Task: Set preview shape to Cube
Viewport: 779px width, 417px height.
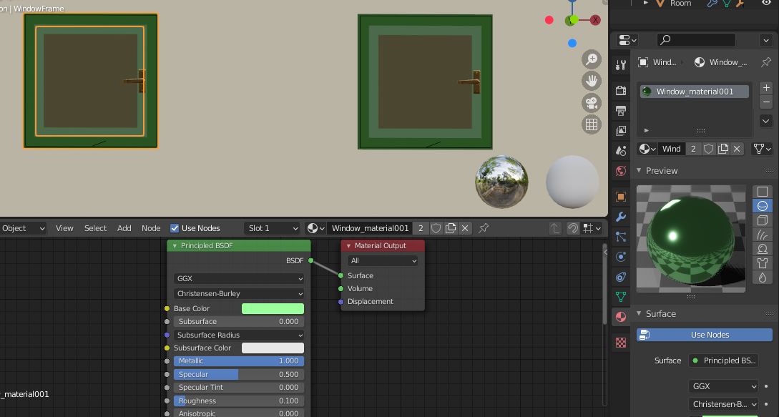Action: (x=763, y=220)
